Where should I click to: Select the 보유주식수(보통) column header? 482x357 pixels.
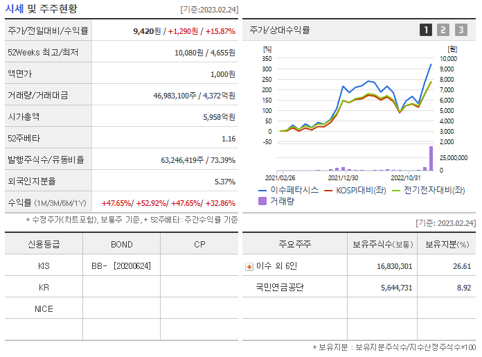point(382,245)
